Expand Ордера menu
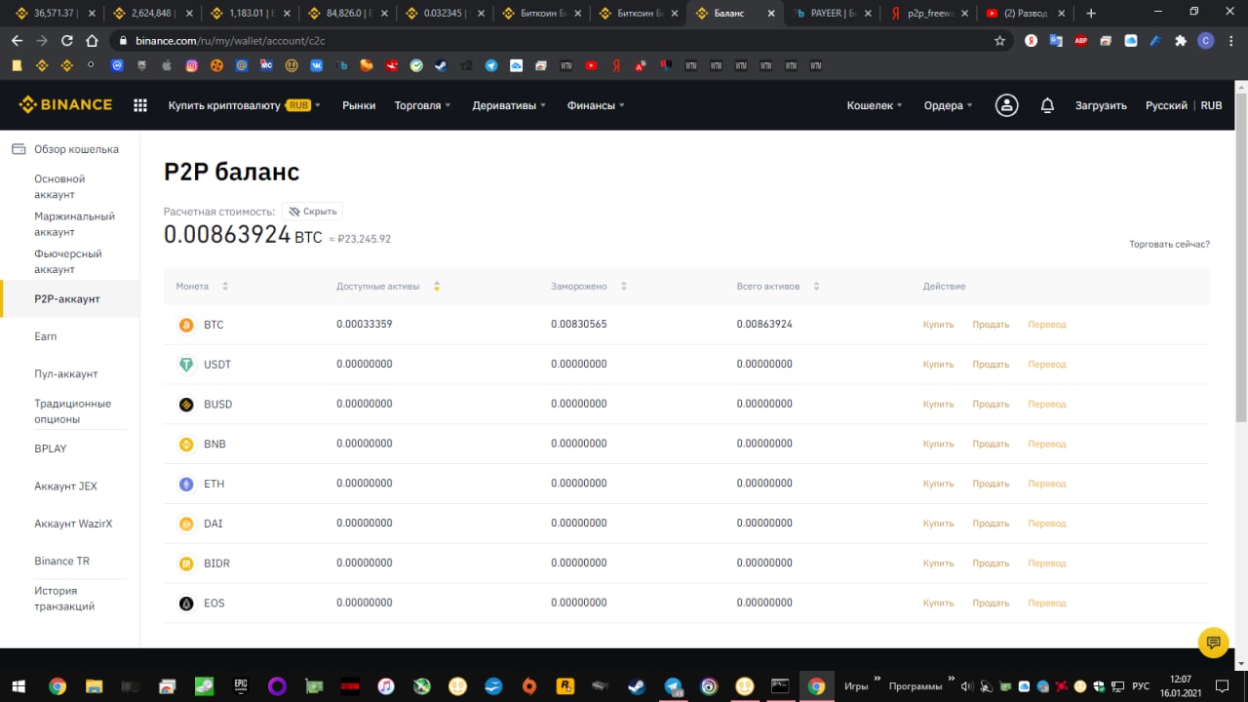The width and height of the screenshot is (1248, 702). pyautogui.click(x=948, y=105)
